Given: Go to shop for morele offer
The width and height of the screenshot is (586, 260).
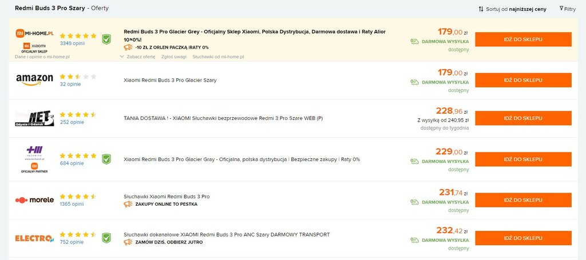Looking at the screenshot, I should click(x=523, y=200).
